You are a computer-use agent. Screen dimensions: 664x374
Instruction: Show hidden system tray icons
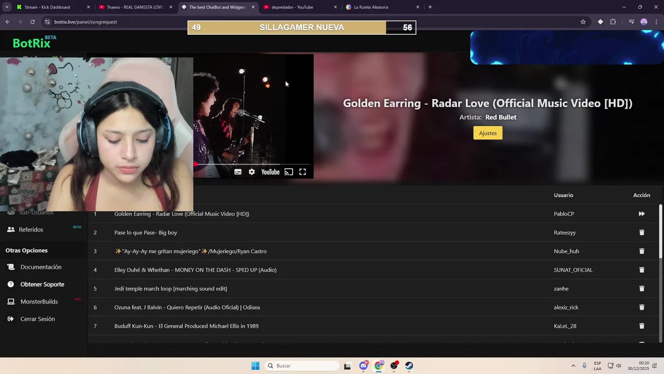coord(573,366)
